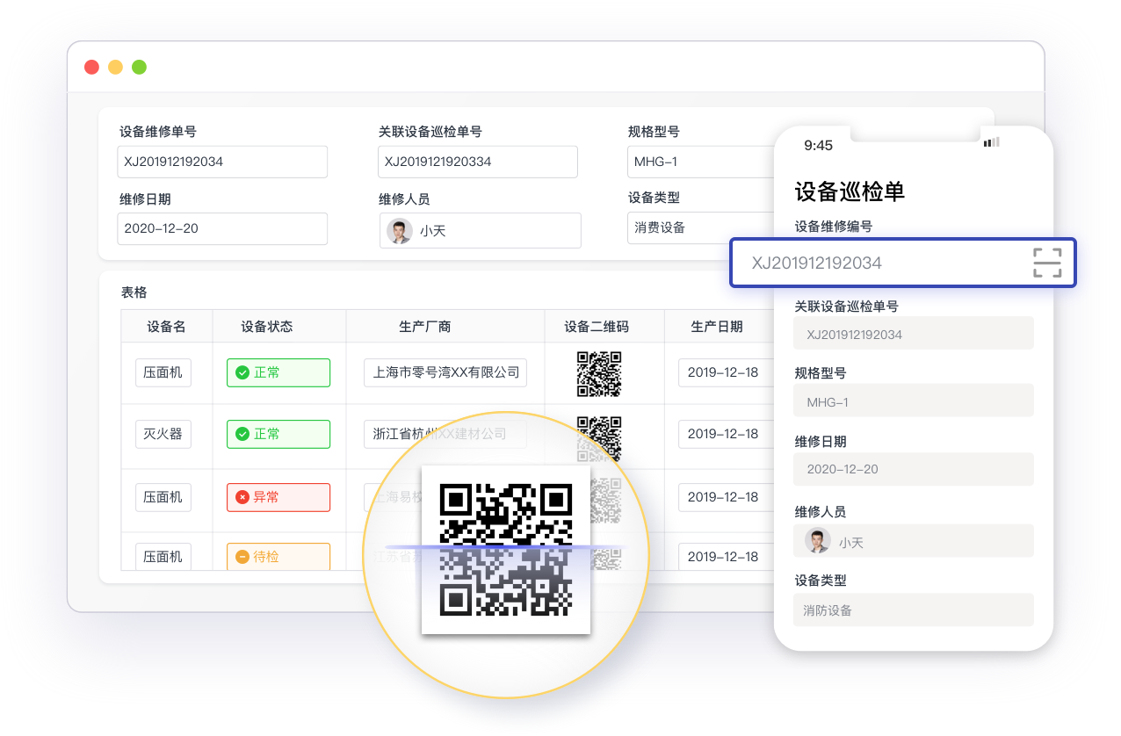
Task: Open the 待检 status tag
Action: coord(278,557)
